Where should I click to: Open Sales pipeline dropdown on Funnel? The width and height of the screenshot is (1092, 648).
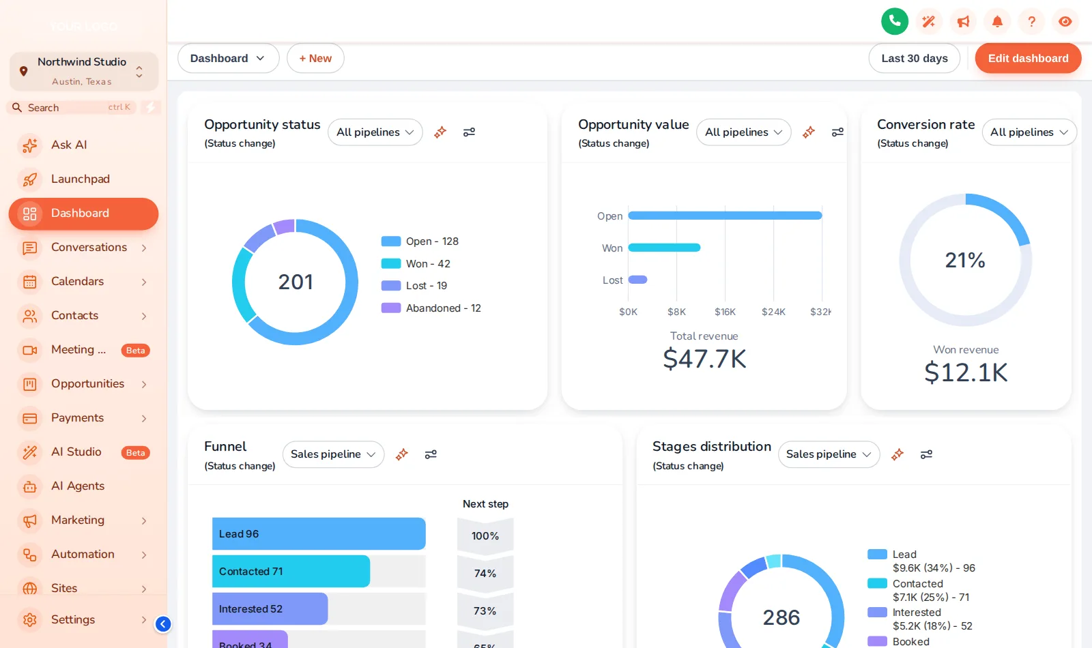pos(334,454)
